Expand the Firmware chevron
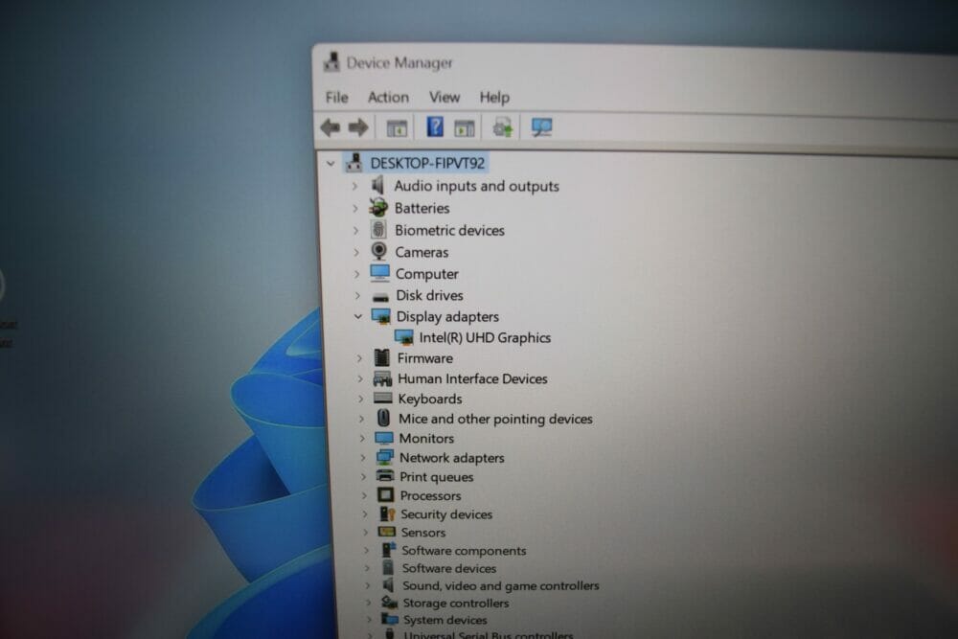The image size is (958, 639). click(x=360, y=358)
